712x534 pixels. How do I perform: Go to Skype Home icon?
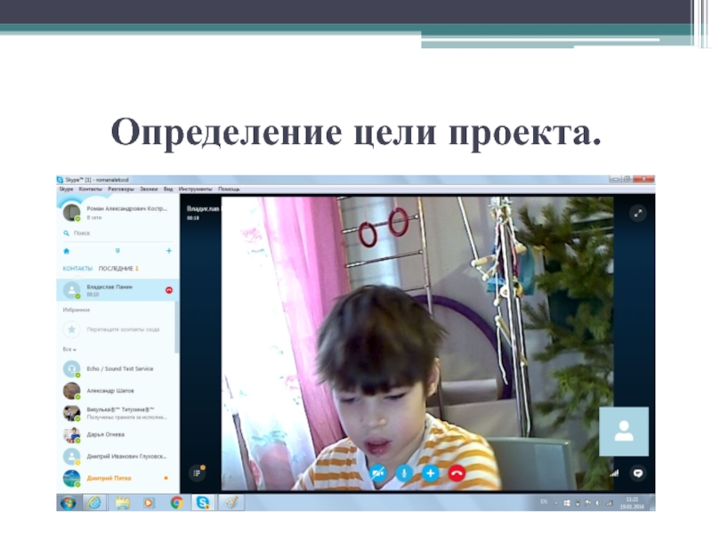tap(66, 251)
